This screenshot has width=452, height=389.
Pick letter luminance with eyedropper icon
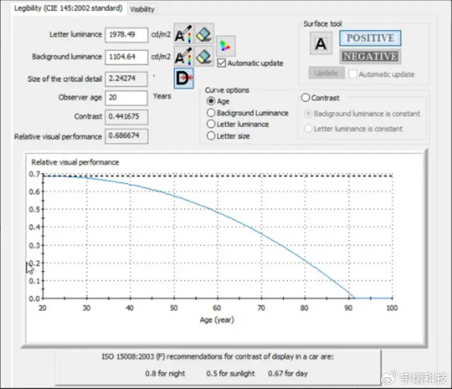click(x=184, y=34)
